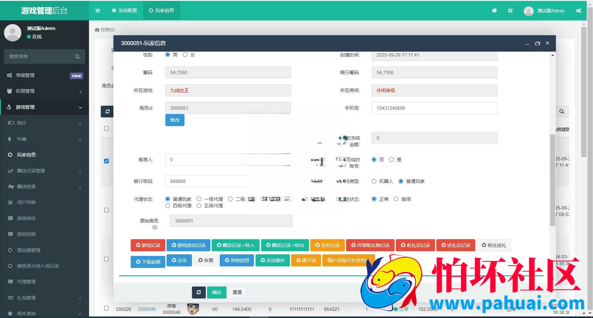Open 游戏记录 red button
The height and width of the screenshot is (318, 593).
pyautogui.click(x=148, y=245)
